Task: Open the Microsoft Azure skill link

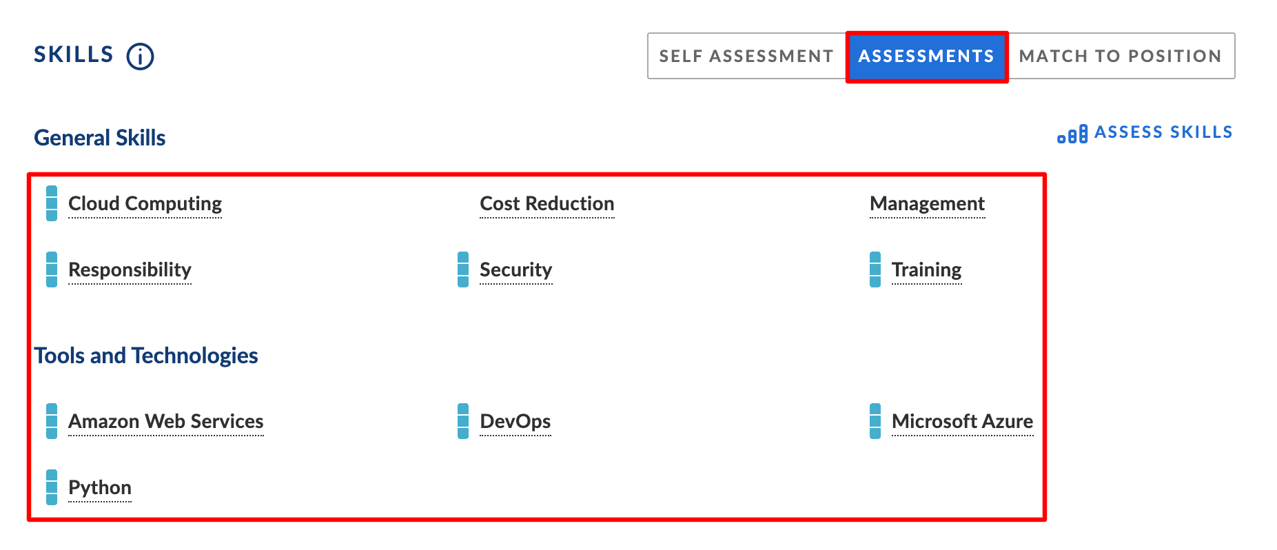Action: (x=963, y=422)
